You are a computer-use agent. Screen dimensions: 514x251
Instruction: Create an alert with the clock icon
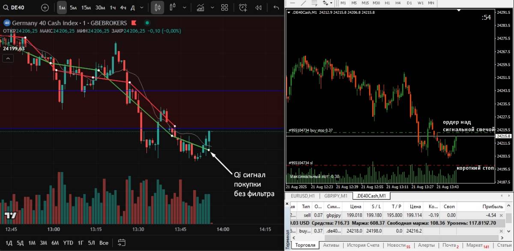coord(243,7)
